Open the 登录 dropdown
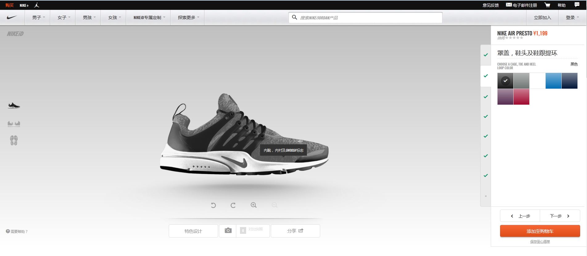The image size is (587, 256). (572, 18)
